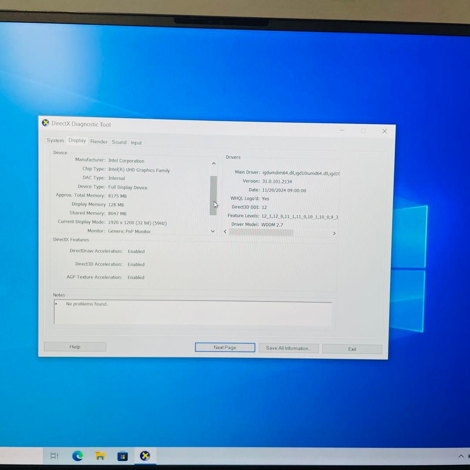
Task: Click the '8175 MB' total memory value
Action: pos(117,196)
